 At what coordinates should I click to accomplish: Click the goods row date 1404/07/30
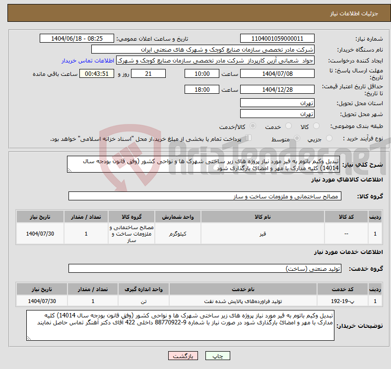click(x=40, y=234)
